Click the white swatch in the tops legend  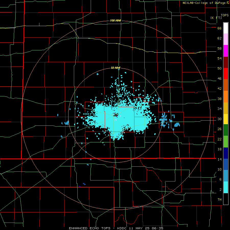point(226,28)
